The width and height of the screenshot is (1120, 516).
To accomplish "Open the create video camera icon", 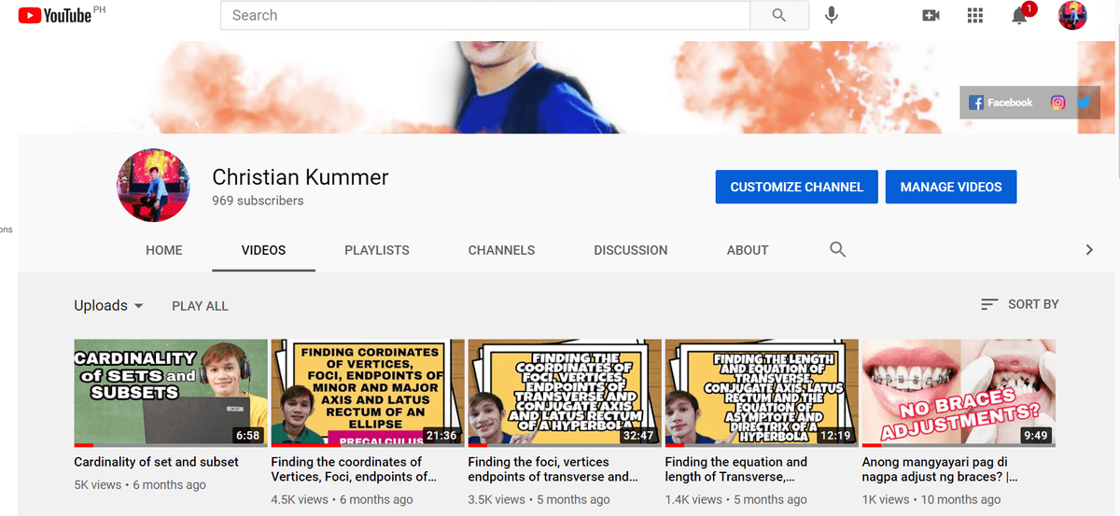I will coord(930,16).
